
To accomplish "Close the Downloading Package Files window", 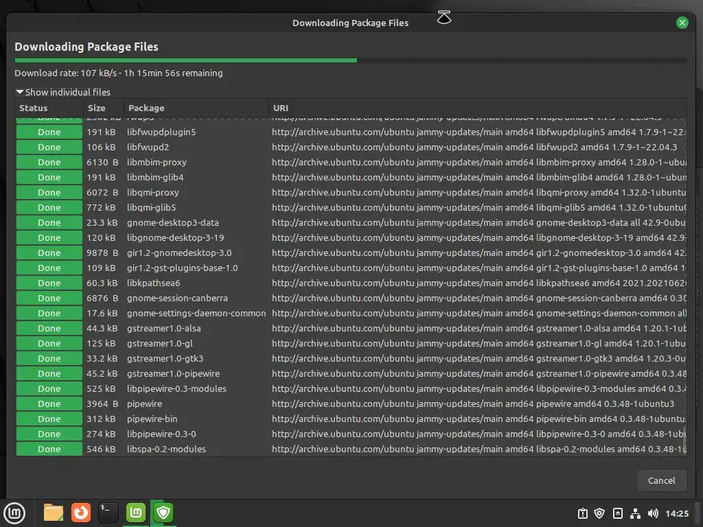I will coord(682,23).
